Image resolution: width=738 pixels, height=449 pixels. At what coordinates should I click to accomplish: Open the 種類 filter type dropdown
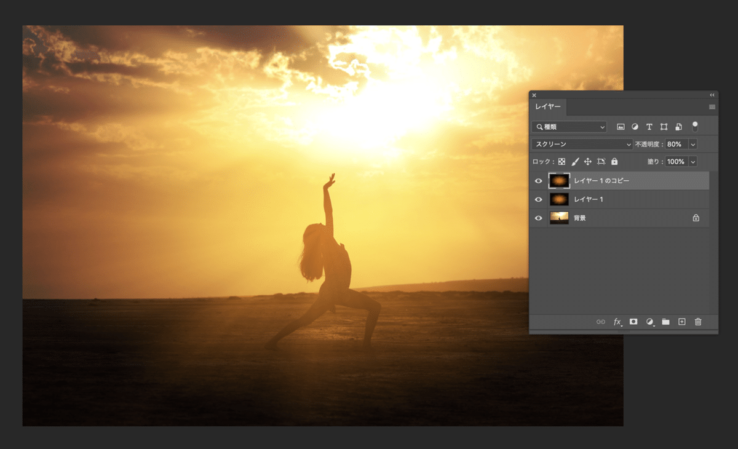click(x=569, y=127)
